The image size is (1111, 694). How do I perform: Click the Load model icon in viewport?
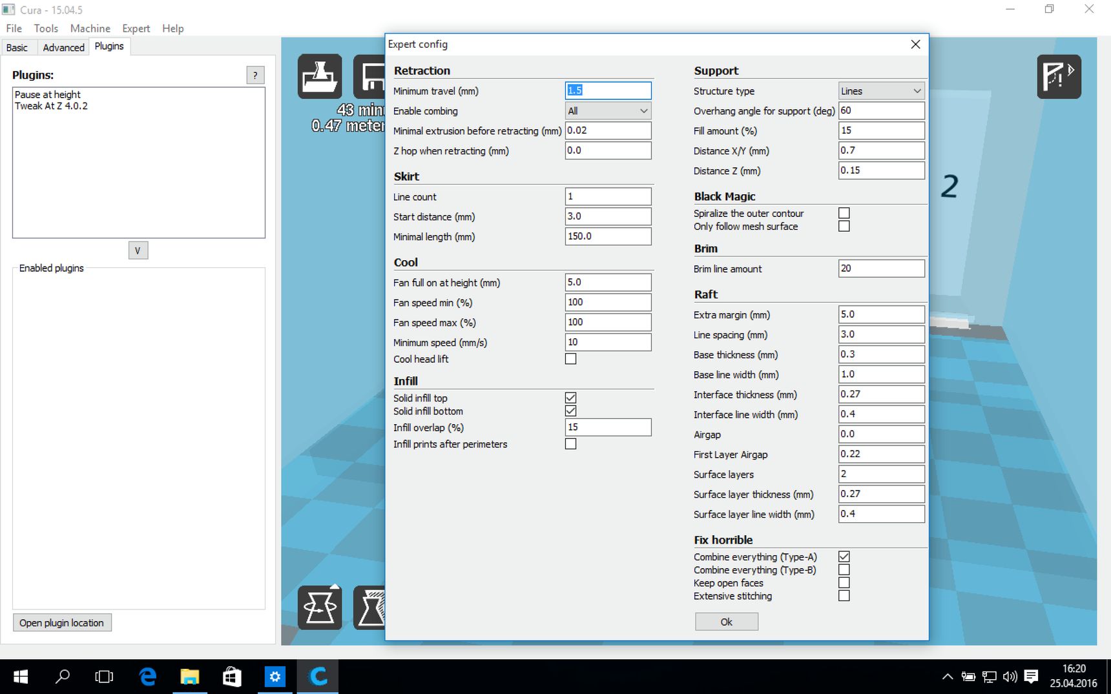coord(320,76)
